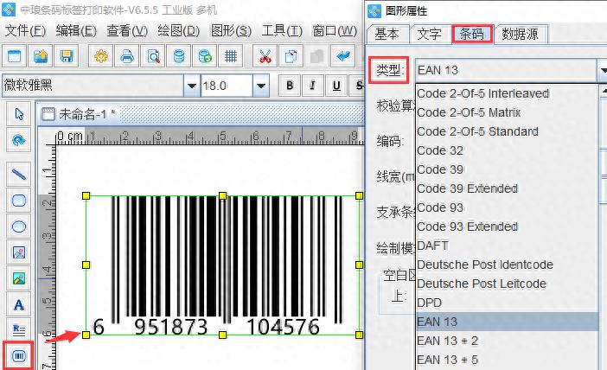The height and width of the screenshot is (370, 607).
Task: Toggle underline text formatting
Action: pos(335,86)
